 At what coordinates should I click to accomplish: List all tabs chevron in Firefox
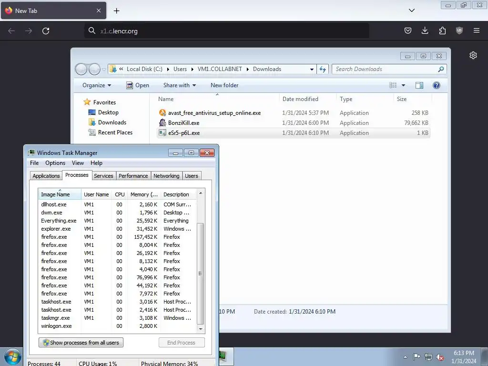point(411,10)
